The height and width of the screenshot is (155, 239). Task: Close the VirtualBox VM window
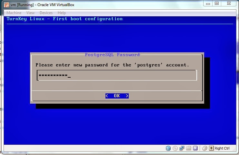pyautogui.click(x=229, y=3)
